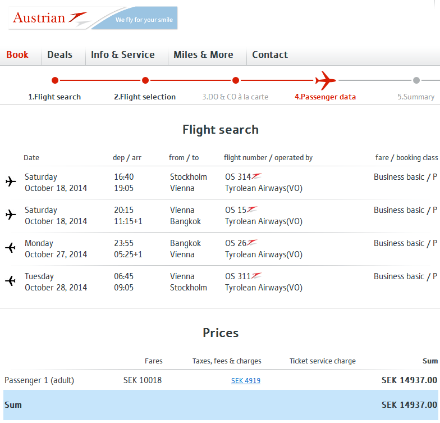Select departure time 16:40
This screenshot has height=423, width=440.
(x=123, y=177)
